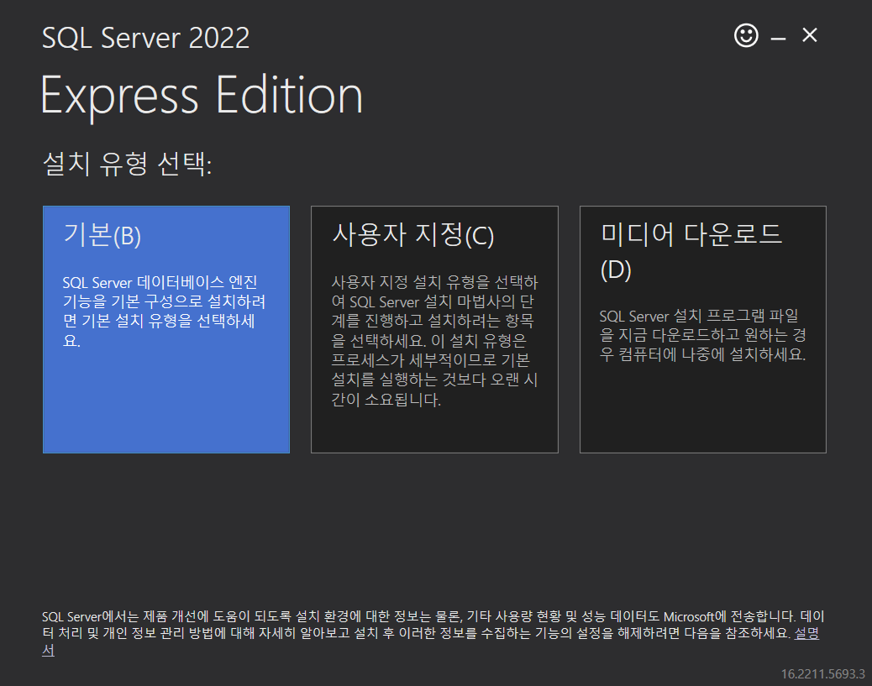Viewport: 872px width, 686px height.
Task: Click the '설치 유형 선택:' heading
Action: pyautogui.click(x=127, y=164)
